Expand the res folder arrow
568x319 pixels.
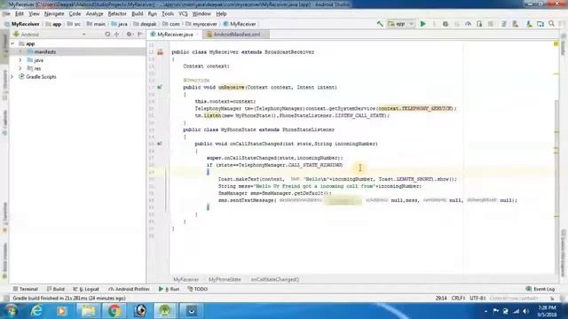pos(20,68)
